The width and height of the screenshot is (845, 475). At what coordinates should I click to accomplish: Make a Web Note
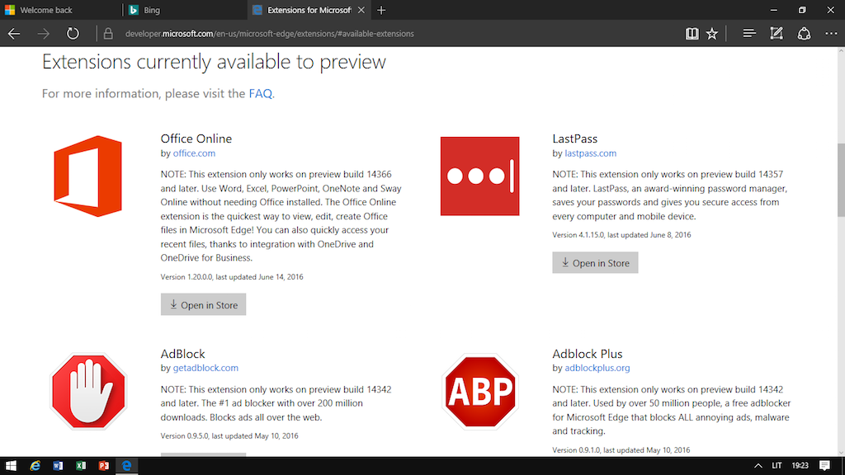coord(777,34)
